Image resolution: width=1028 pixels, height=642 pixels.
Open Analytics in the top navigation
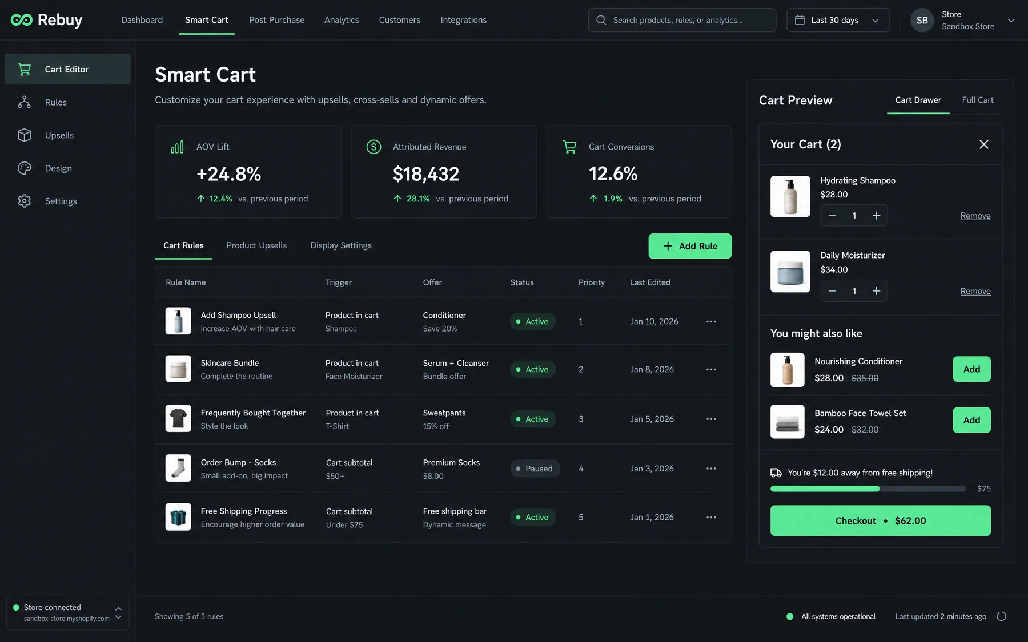pos(342,20)
